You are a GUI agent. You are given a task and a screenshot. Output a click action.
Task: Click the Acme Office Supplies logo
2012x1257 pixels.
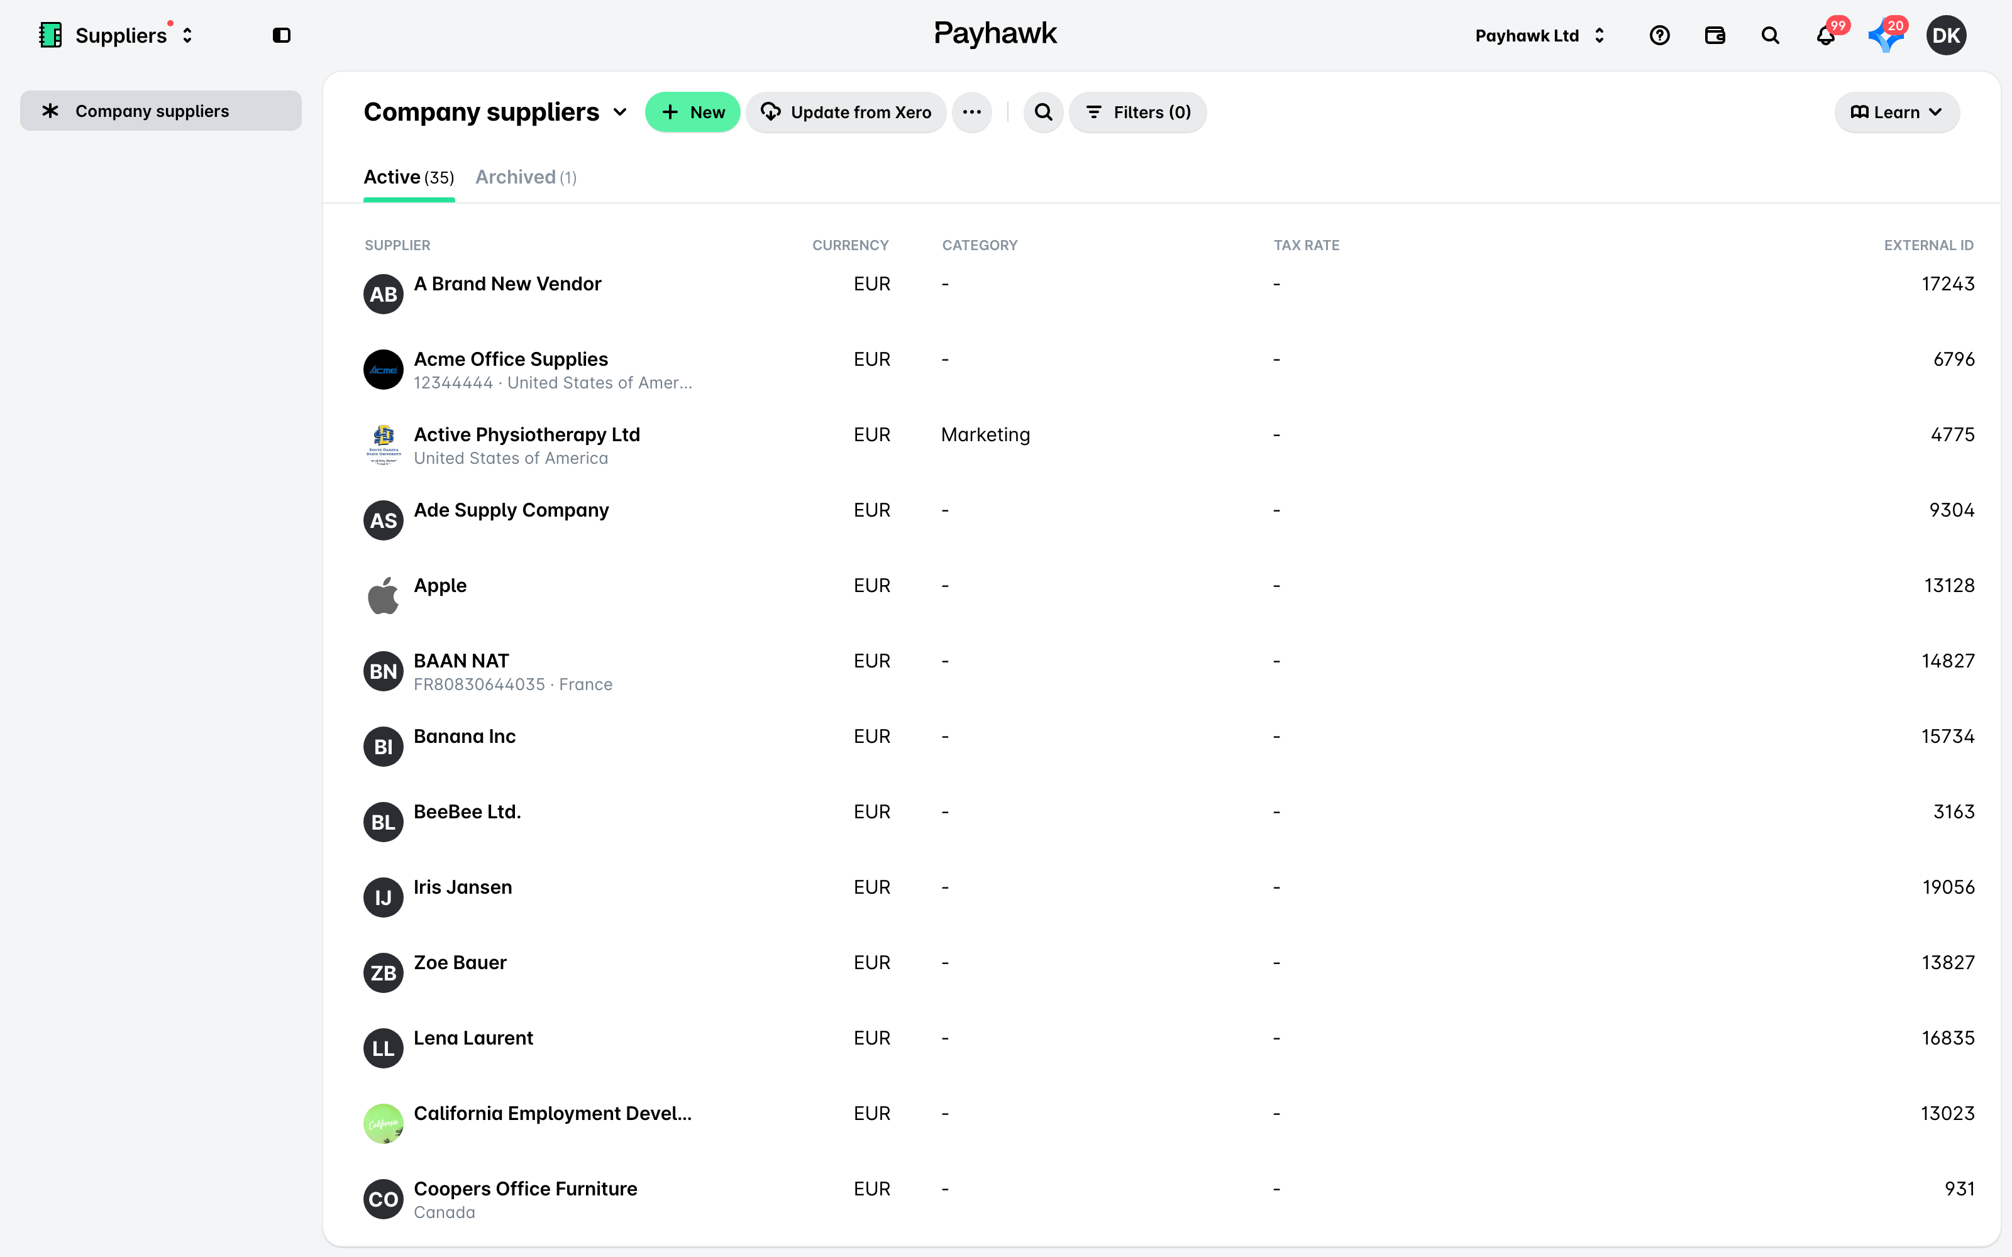pos(384,369)
